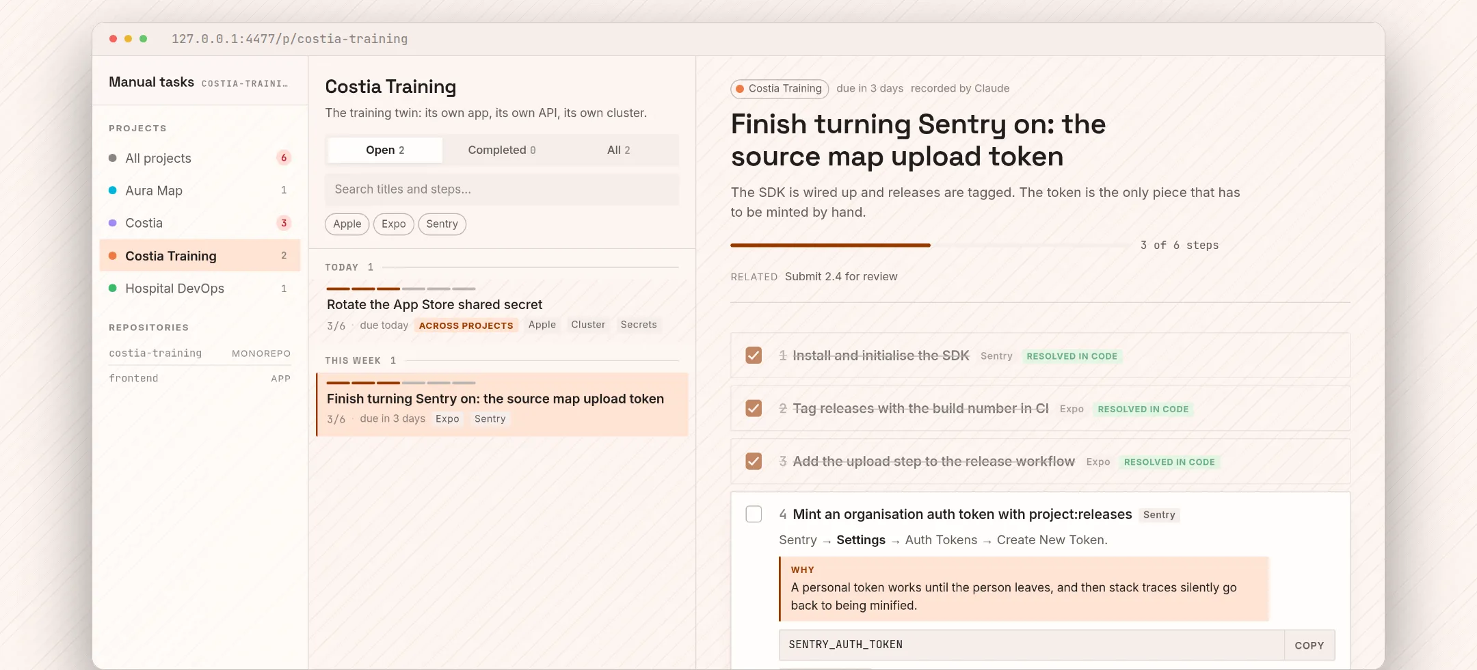Open the Costia project in sidebar
The width and height of the screenshot is (1477, 670).
(200, 223)
